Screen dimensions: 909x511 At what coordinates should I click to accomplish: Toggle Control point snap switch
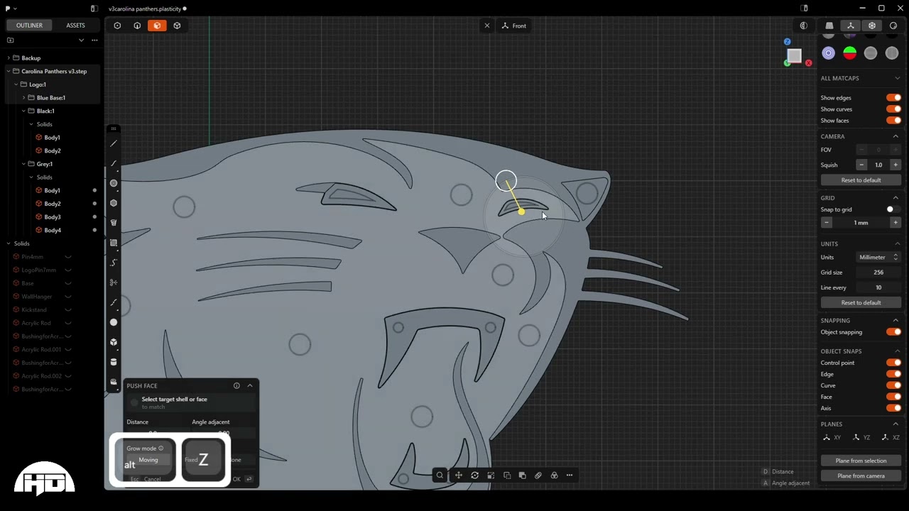point(893,363)
